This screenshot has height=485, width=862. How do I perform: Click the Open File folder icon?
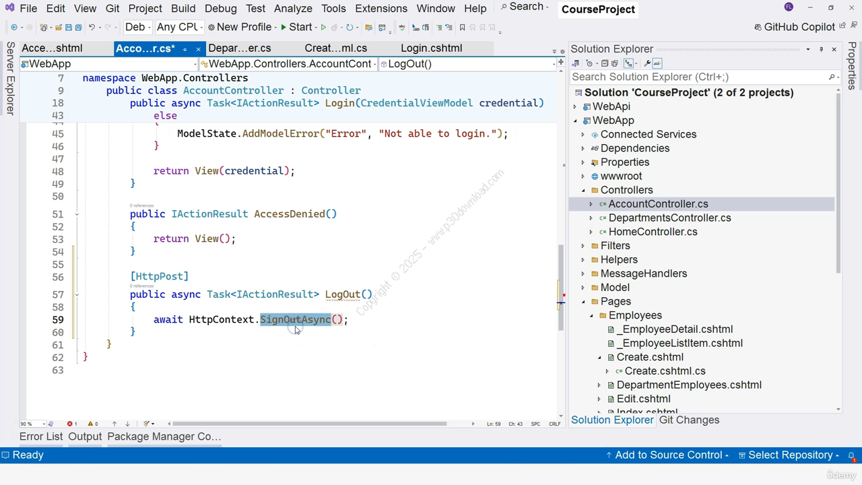tap(58, 28)
